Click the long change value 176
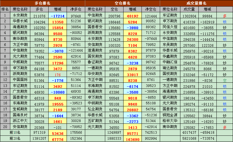Viewport: 233px width, 142px height. [58, 75]
